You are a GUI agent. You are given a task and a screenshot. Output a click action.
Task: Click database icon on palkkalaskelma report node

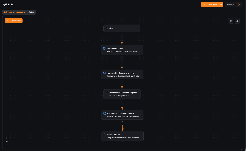[x=104, y=114]
